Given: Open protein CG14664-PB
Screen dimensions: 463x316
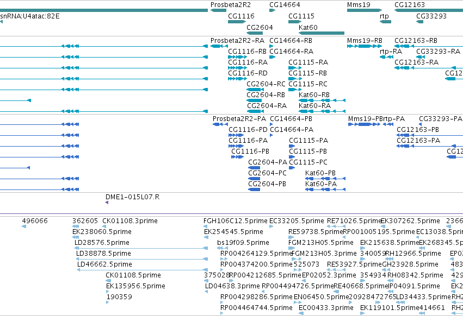Looking at the screenshot, I should point(291,119).
